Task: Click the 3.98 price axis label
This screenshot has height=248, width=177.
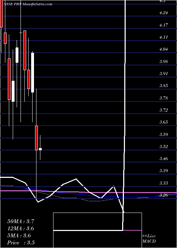Action: pyautogui.click(x=164, y=62)
